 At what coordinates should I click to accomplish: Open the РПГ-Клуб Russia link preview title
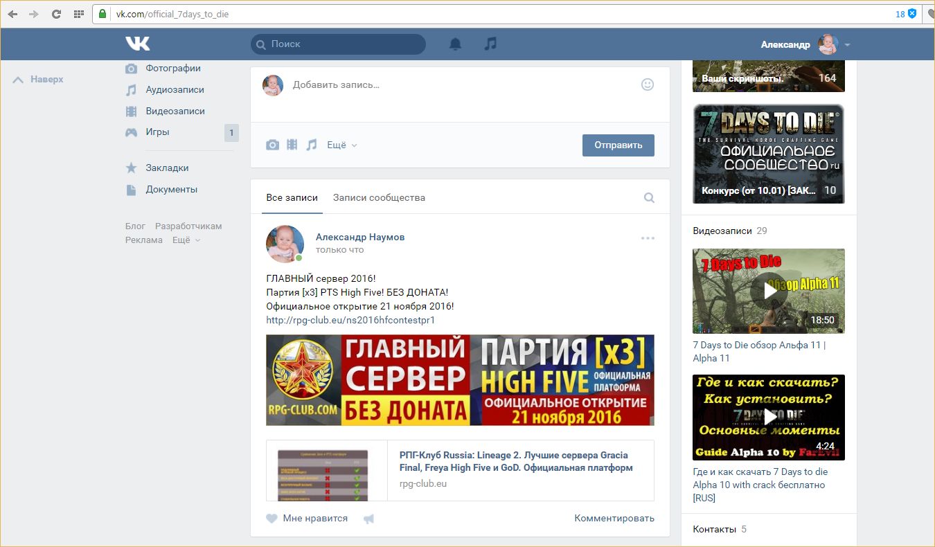[x=516, y=462]
